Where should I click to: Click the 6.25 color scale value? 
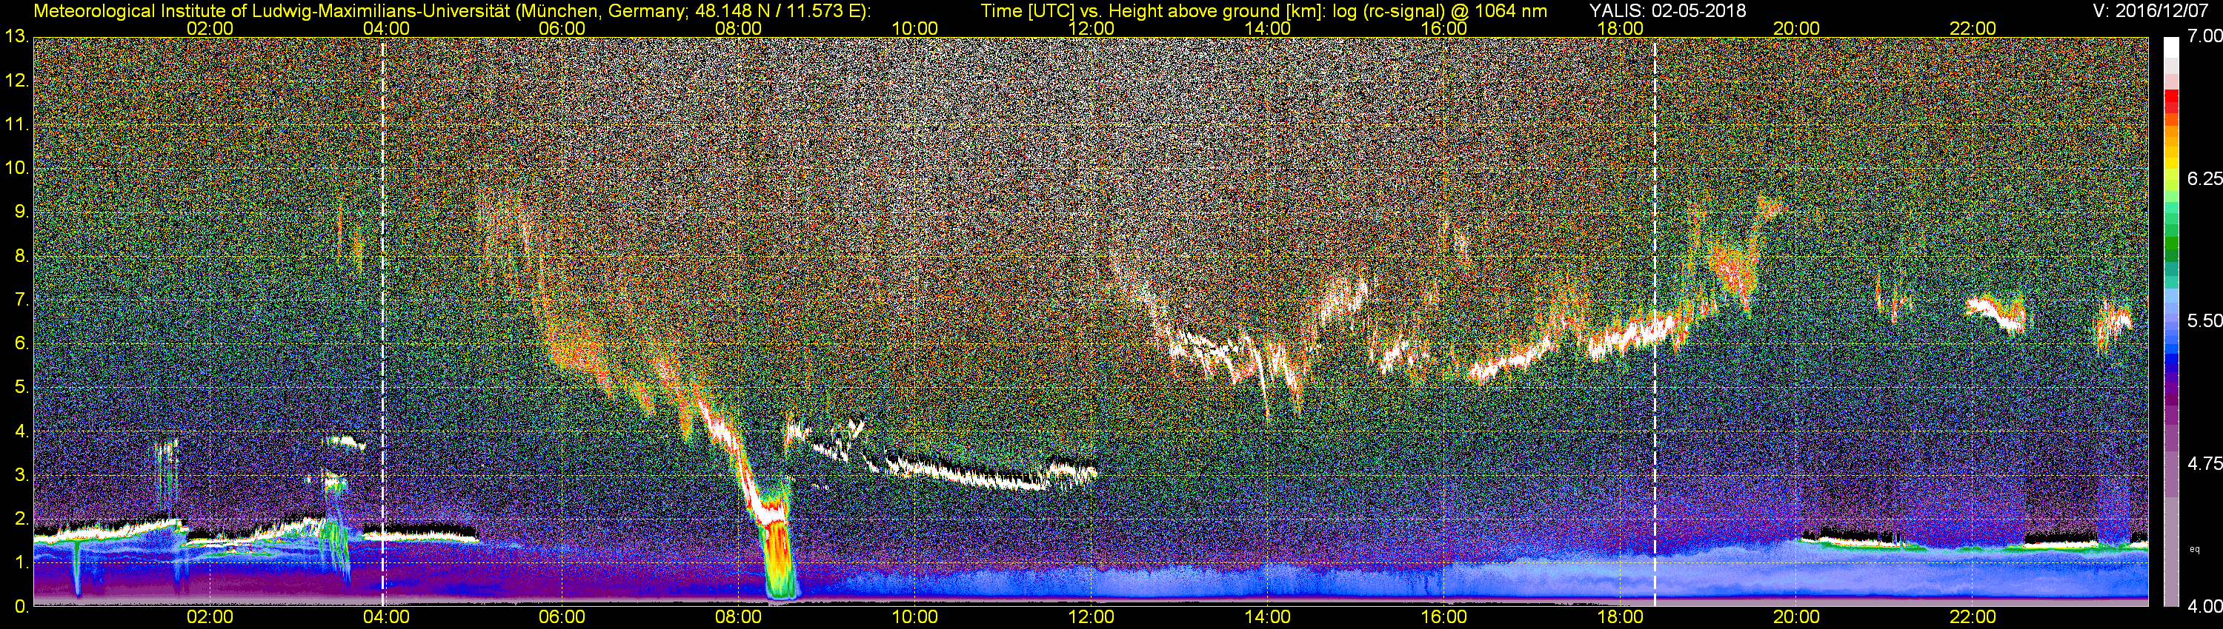[x=2204, y=178]
